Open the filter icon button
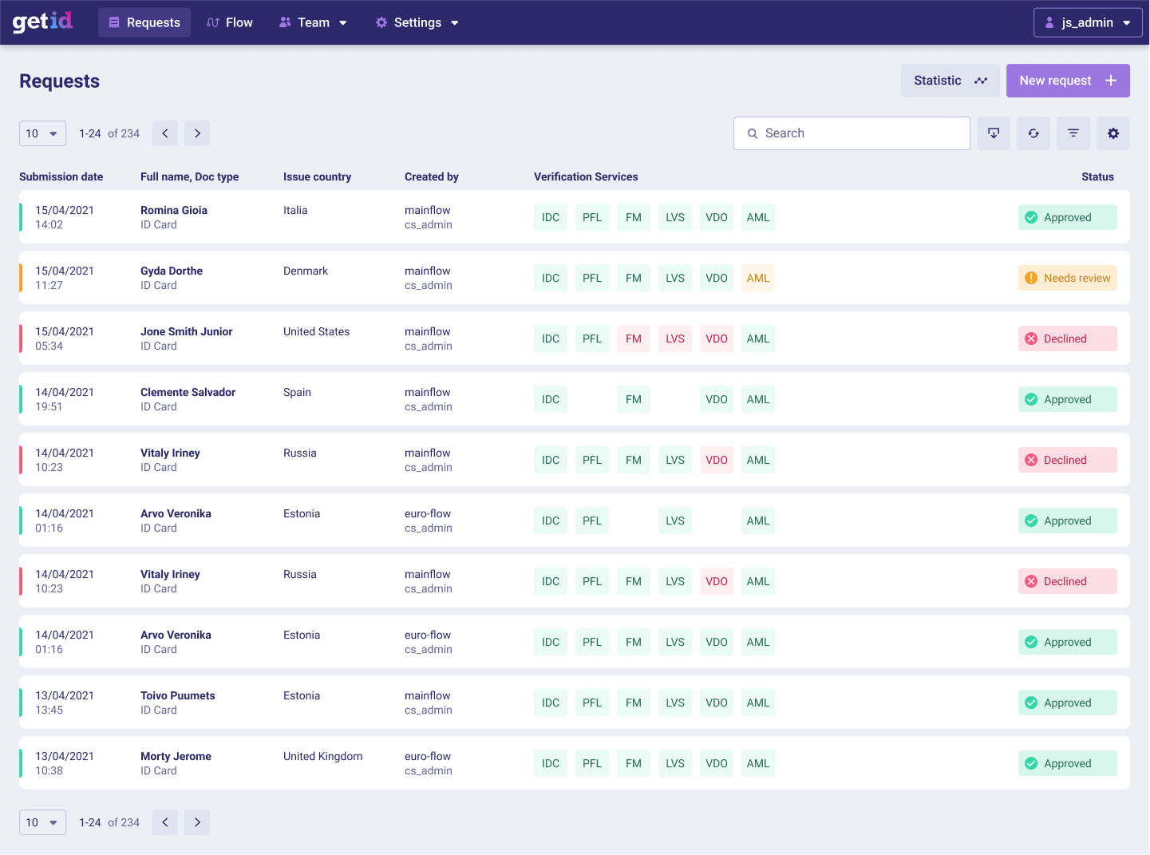1150x855 pixels. click(x=1073, y=133)
